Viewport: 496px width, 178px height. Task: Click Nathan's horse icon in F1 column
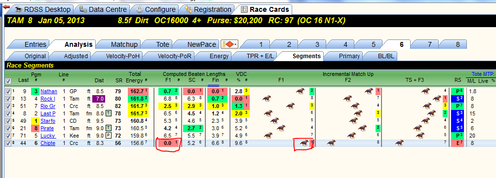(x=300, y=91)
